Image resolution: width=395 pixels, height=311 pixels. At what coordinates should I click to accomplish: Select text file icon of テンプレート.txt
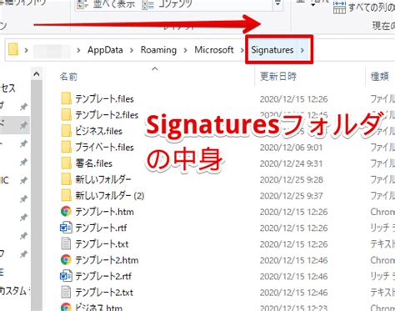click(66, 243)
